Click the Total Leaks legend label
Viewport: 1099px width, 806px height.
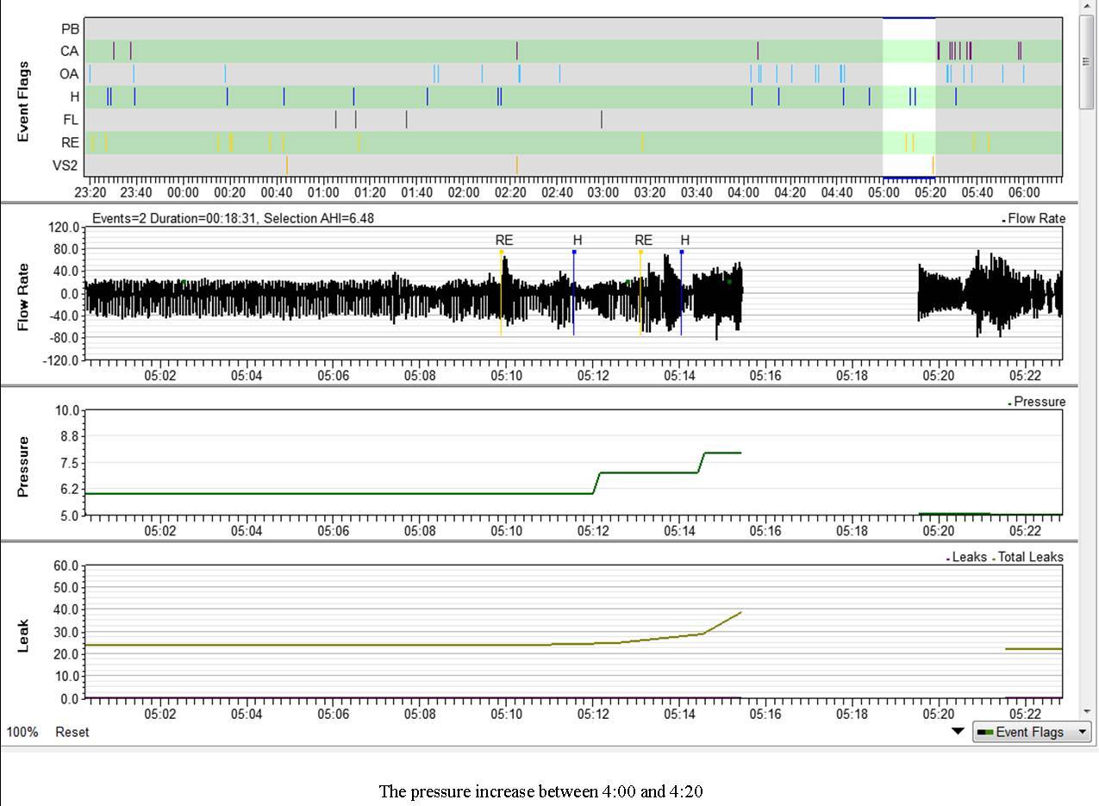[1030, 558]
